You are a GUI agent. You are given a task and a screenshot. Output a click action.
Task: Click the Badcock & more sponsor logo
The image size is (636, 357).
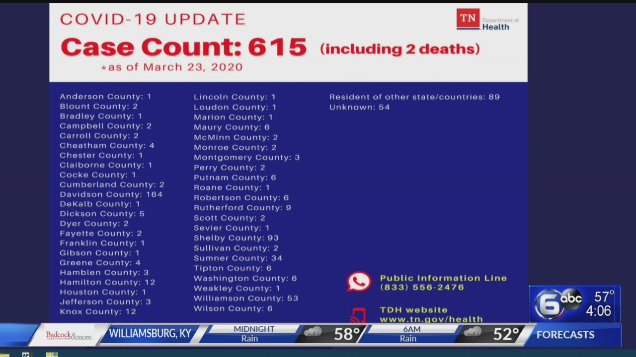click(69, 335)
